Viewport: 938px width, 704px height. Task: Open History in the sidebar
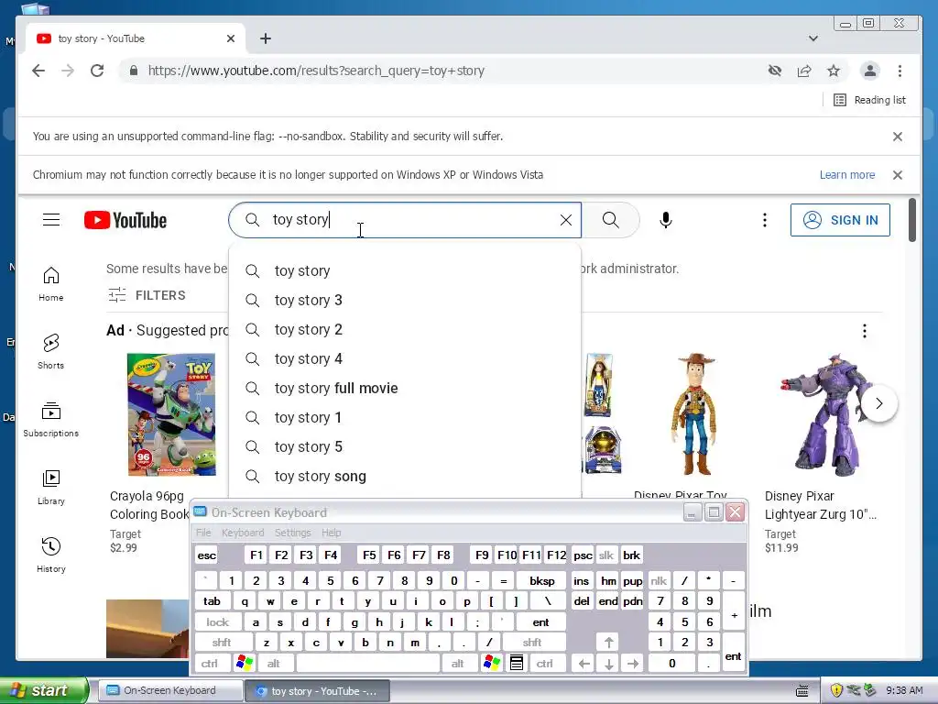[51, 555]
